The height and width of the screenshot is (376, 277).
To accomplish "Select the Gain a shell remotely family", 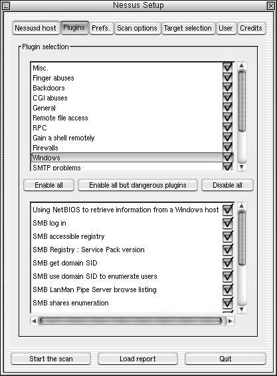I will [x=64, y=138].
